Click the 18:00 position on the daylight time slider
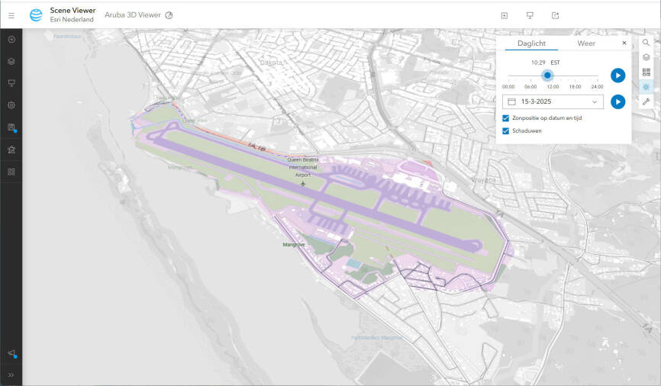The image size is (661, 386). pos(576,76)
